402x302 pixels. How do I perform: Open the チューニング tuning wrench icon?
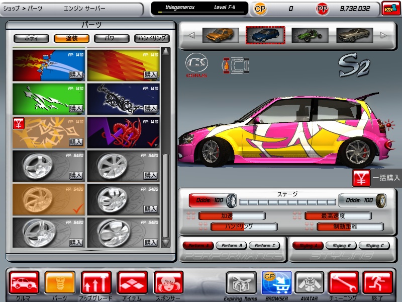(x=343, y=282)
